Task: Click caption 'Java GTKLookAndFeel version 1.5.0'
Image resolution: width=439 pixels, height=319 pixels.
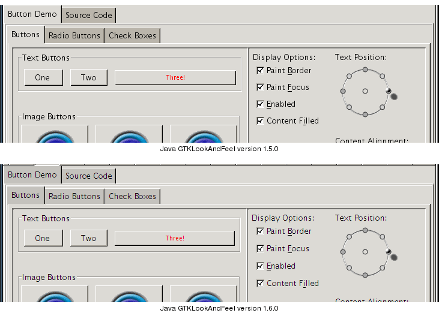Action: (219, 149)
